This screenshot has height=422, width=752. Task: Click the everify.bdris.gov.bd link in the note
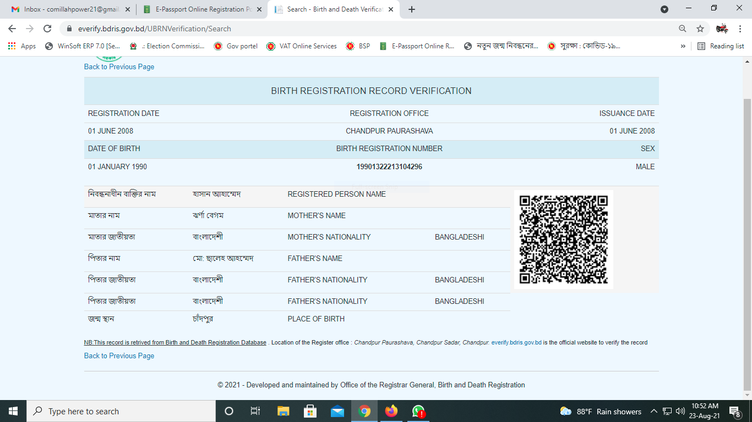coord(516,342)
